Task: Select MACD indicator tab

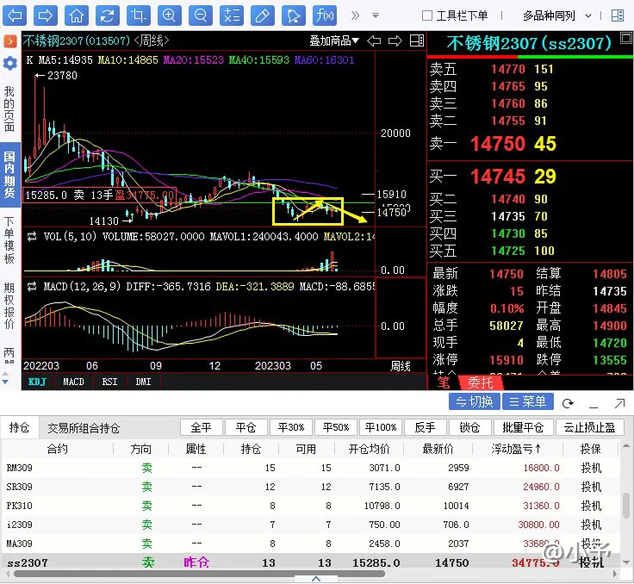Action: tap(73, 382)
